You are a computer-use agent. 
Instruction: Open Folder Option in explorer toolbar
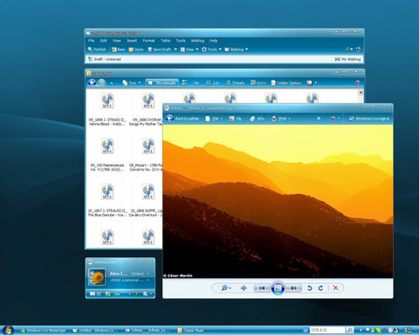[x=286, y=83]
